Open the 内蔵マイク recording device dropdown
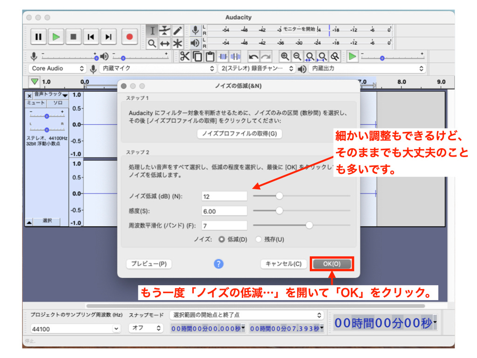Viewport: 477px width, 358px height. point(157,69)
